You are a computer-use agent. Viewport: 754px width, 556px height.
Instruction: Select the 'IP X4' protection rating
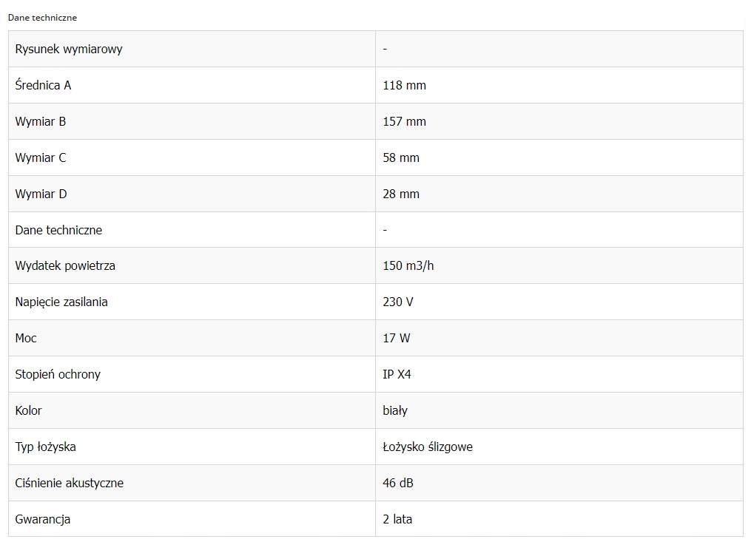(x=397, y=374)
